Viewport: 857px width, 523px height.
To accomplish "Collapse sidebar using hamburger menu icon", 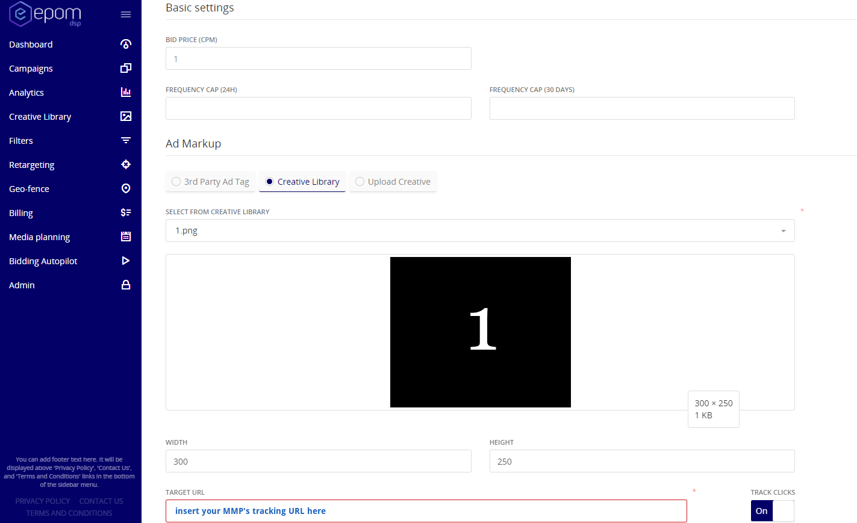I will coord(126,14).
